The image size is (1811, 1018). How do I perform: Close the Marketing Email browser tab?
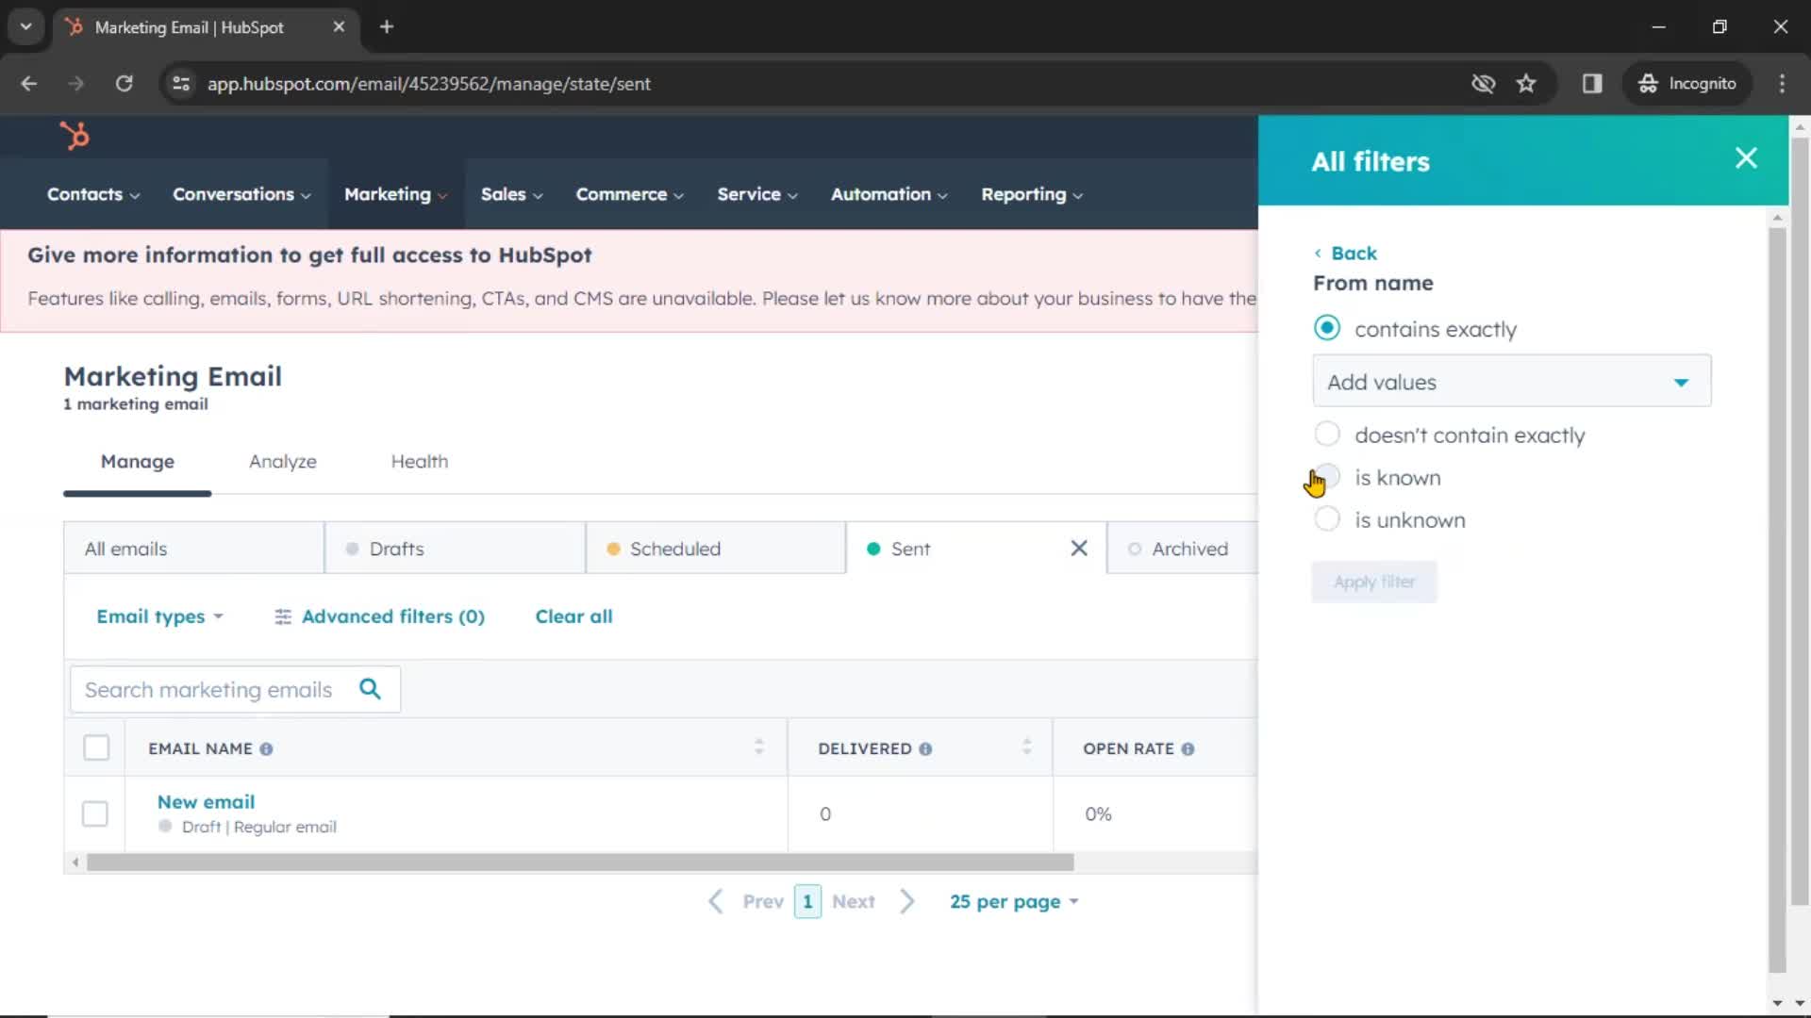(339, 27)
